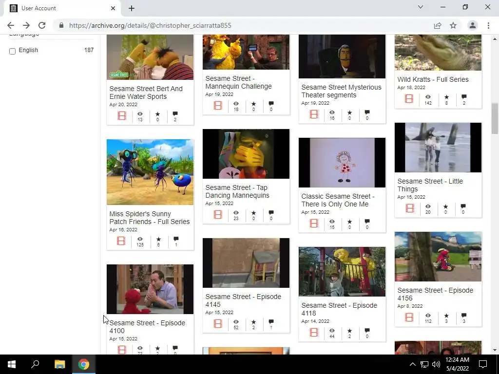This screenshot has height=374, width=499.
Task: Click the Episode 4145 thumbnail
Action: click(246, 263)
